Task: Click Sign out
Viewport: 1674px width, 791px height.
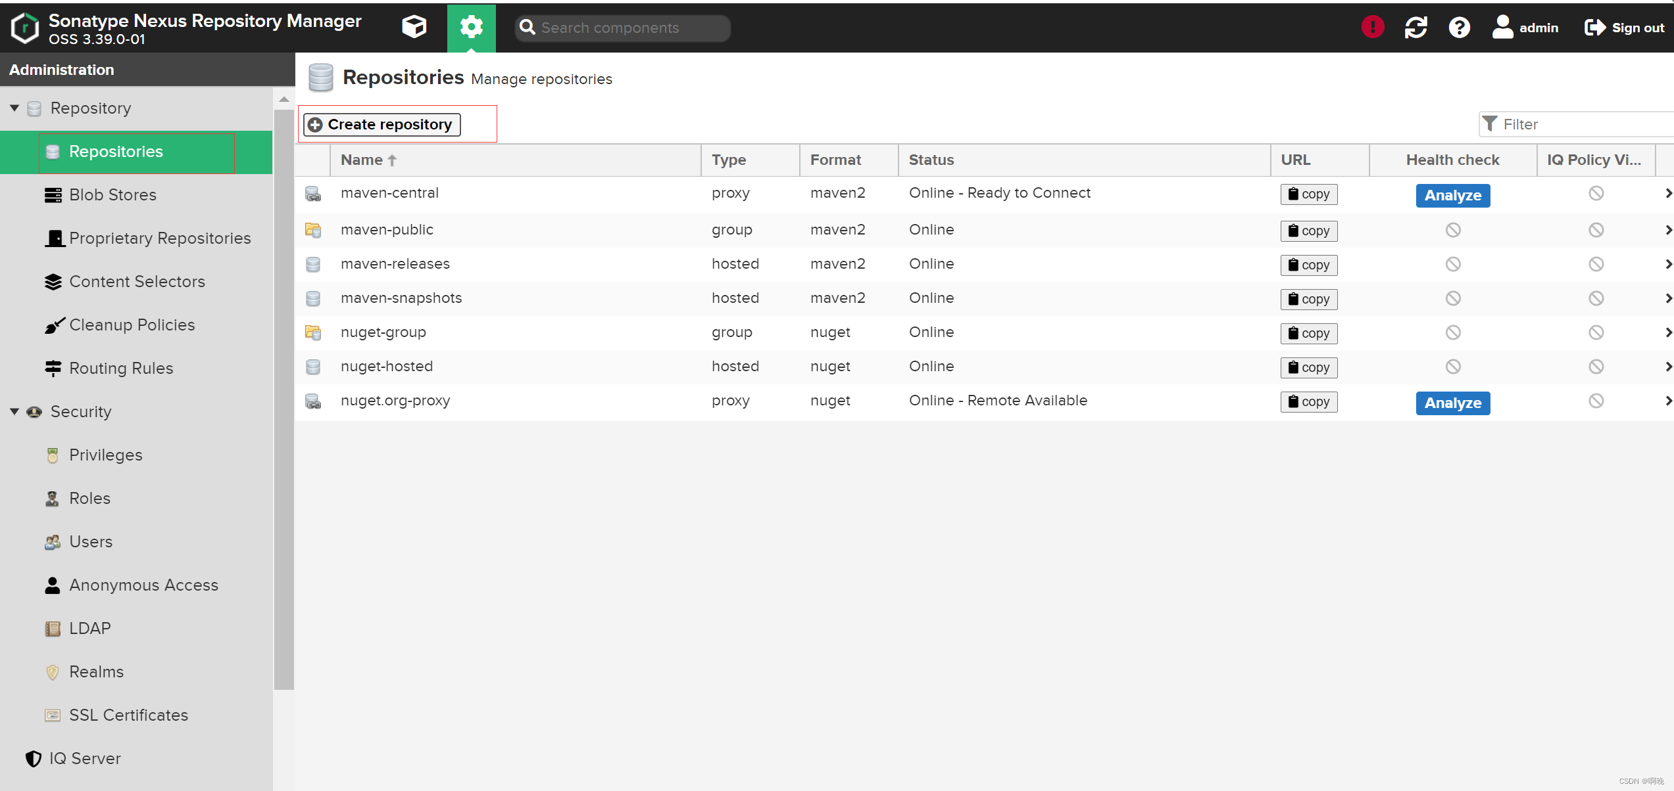Action: (1625, 28)
